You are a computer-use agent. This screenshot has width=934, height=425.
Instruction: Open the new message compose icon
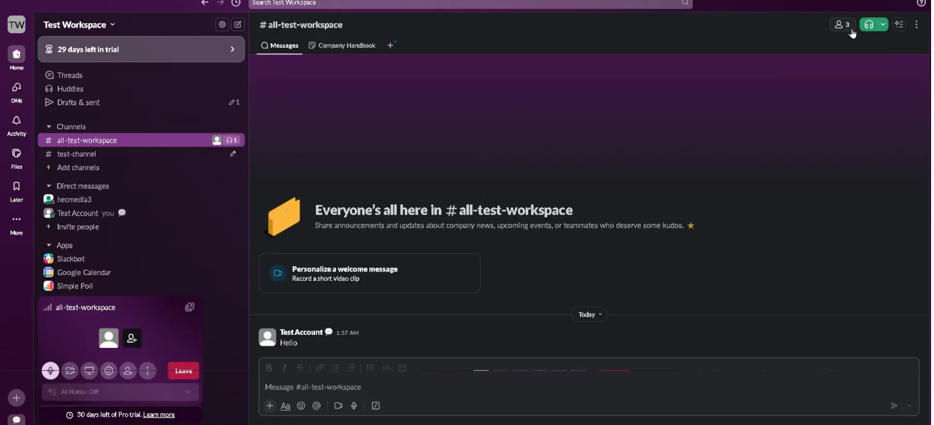[238, 24]
